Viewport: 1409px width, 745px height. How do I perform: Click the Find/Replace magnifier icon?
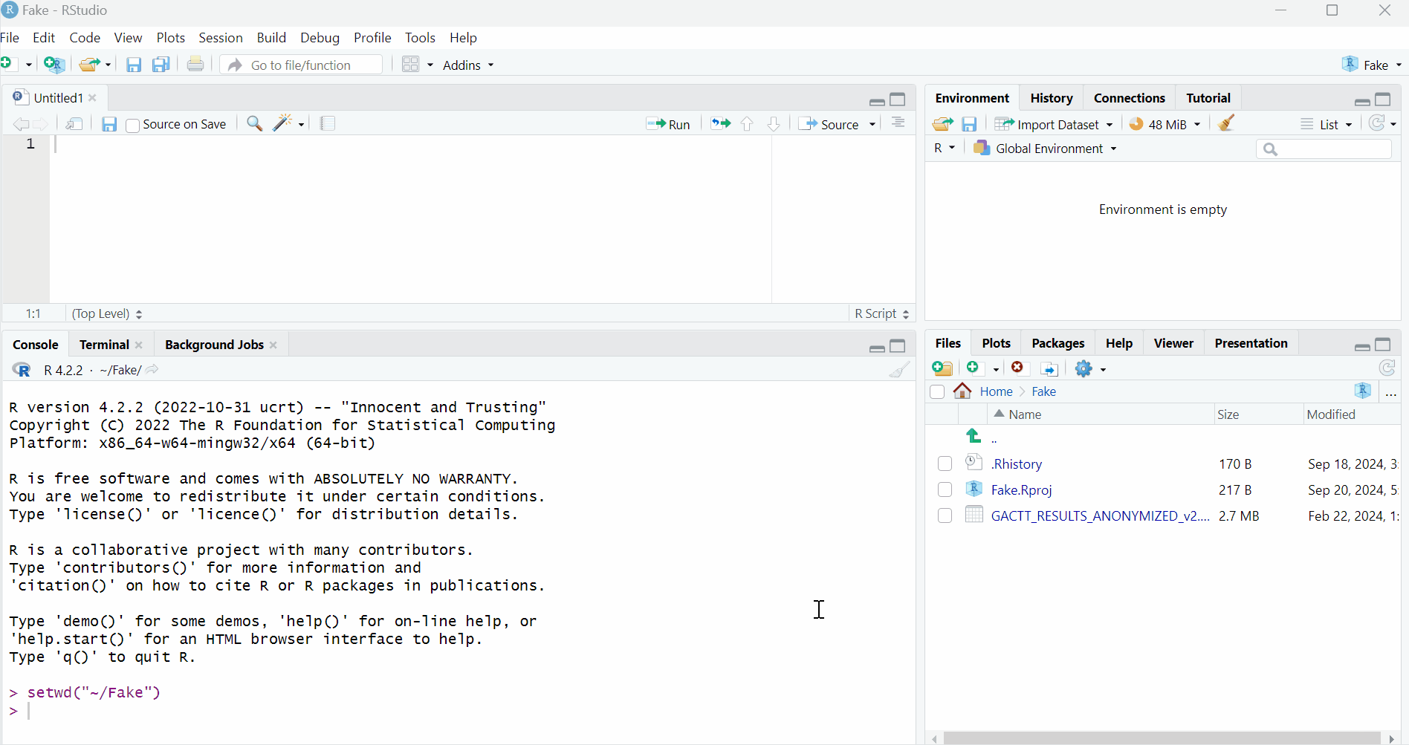(x=255, y=123)
